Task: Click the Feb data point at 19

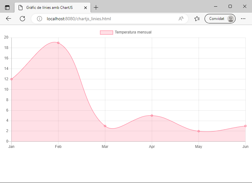Action: 58,43
